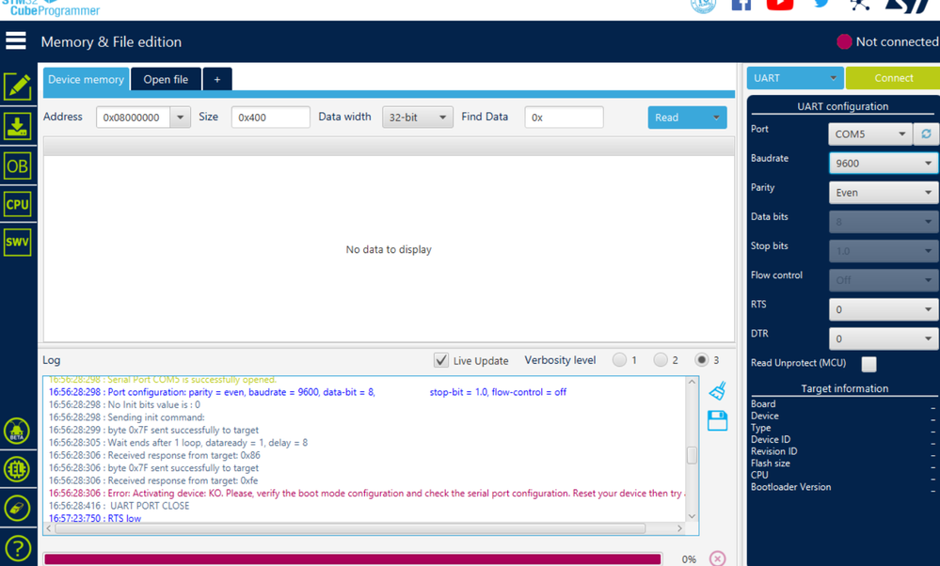Open the hamburger main menu
The width and height of the screenshot is (940, 566).
coord(16,41)
